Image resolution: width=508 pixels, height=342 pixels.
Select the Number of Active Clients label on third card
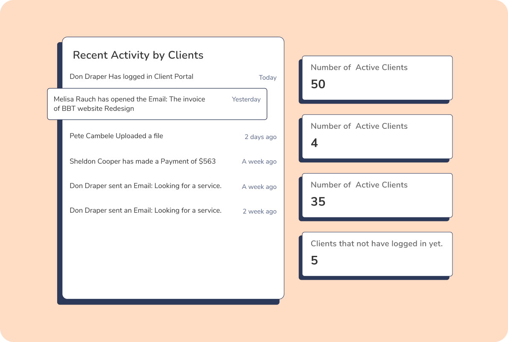[x=359, y=185]
